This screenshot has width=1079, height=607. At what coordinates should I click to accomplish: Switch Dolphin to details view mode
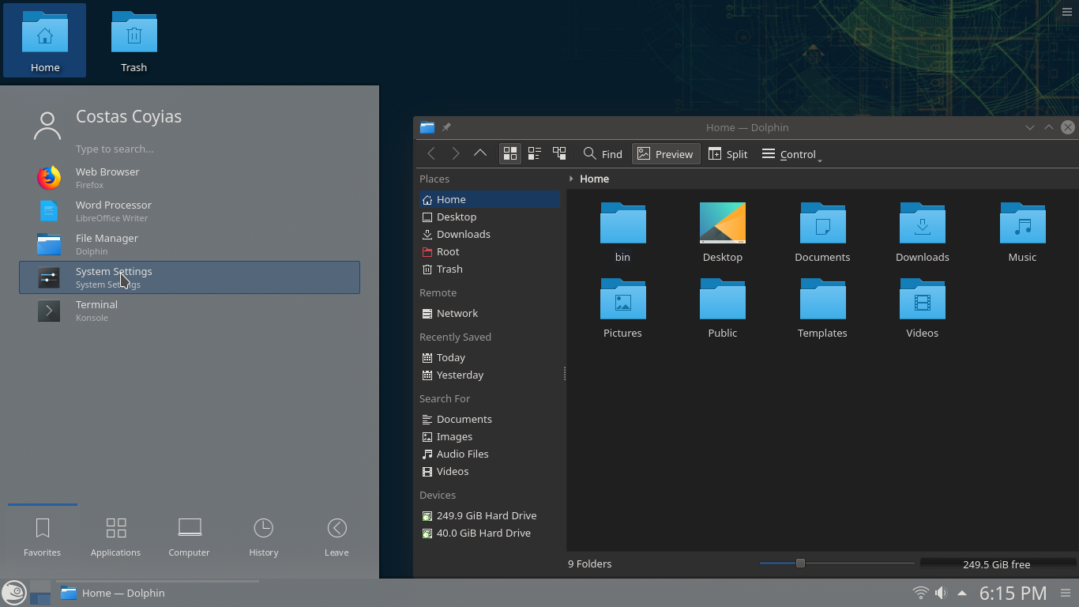coord(559,153)
